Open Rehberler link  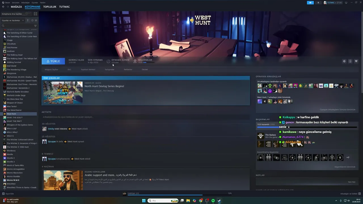coord(128,69)
